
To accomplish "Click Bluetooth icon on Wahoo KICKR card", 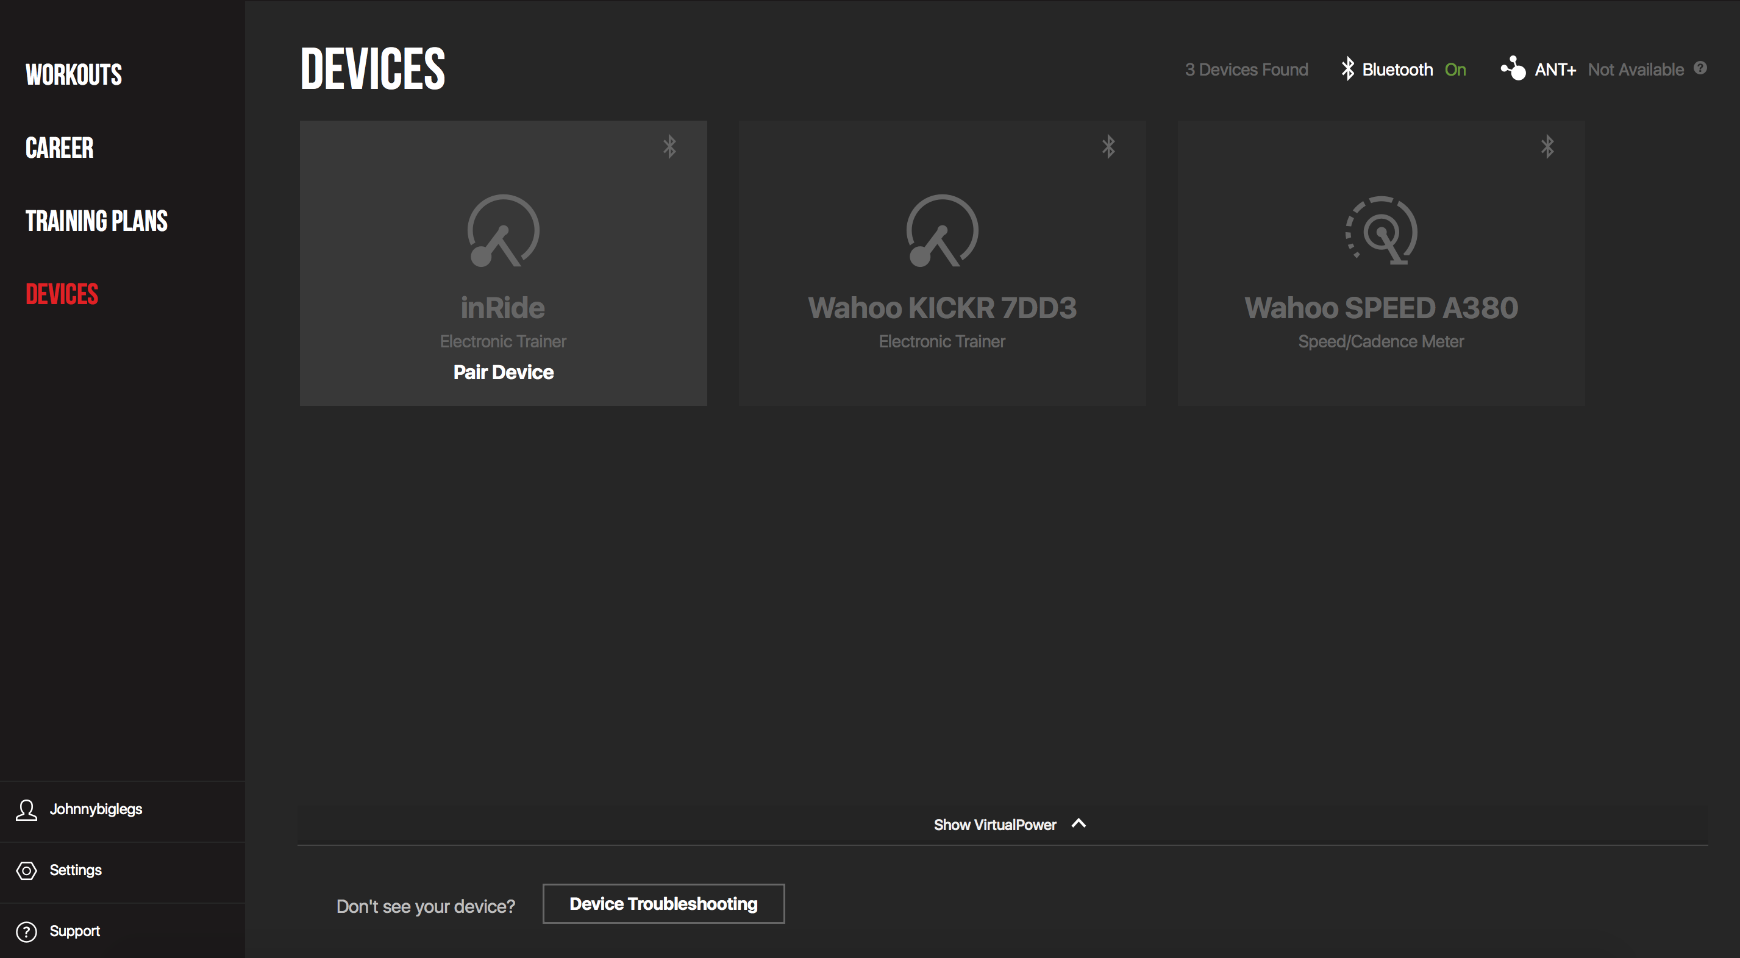I will tap(1108, 146).
